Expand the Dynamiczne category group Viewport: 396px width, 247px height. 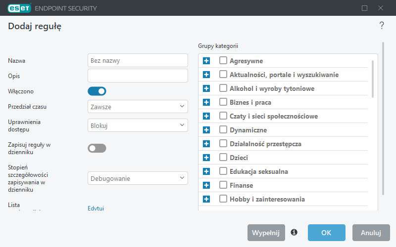(x=206, y=130)
